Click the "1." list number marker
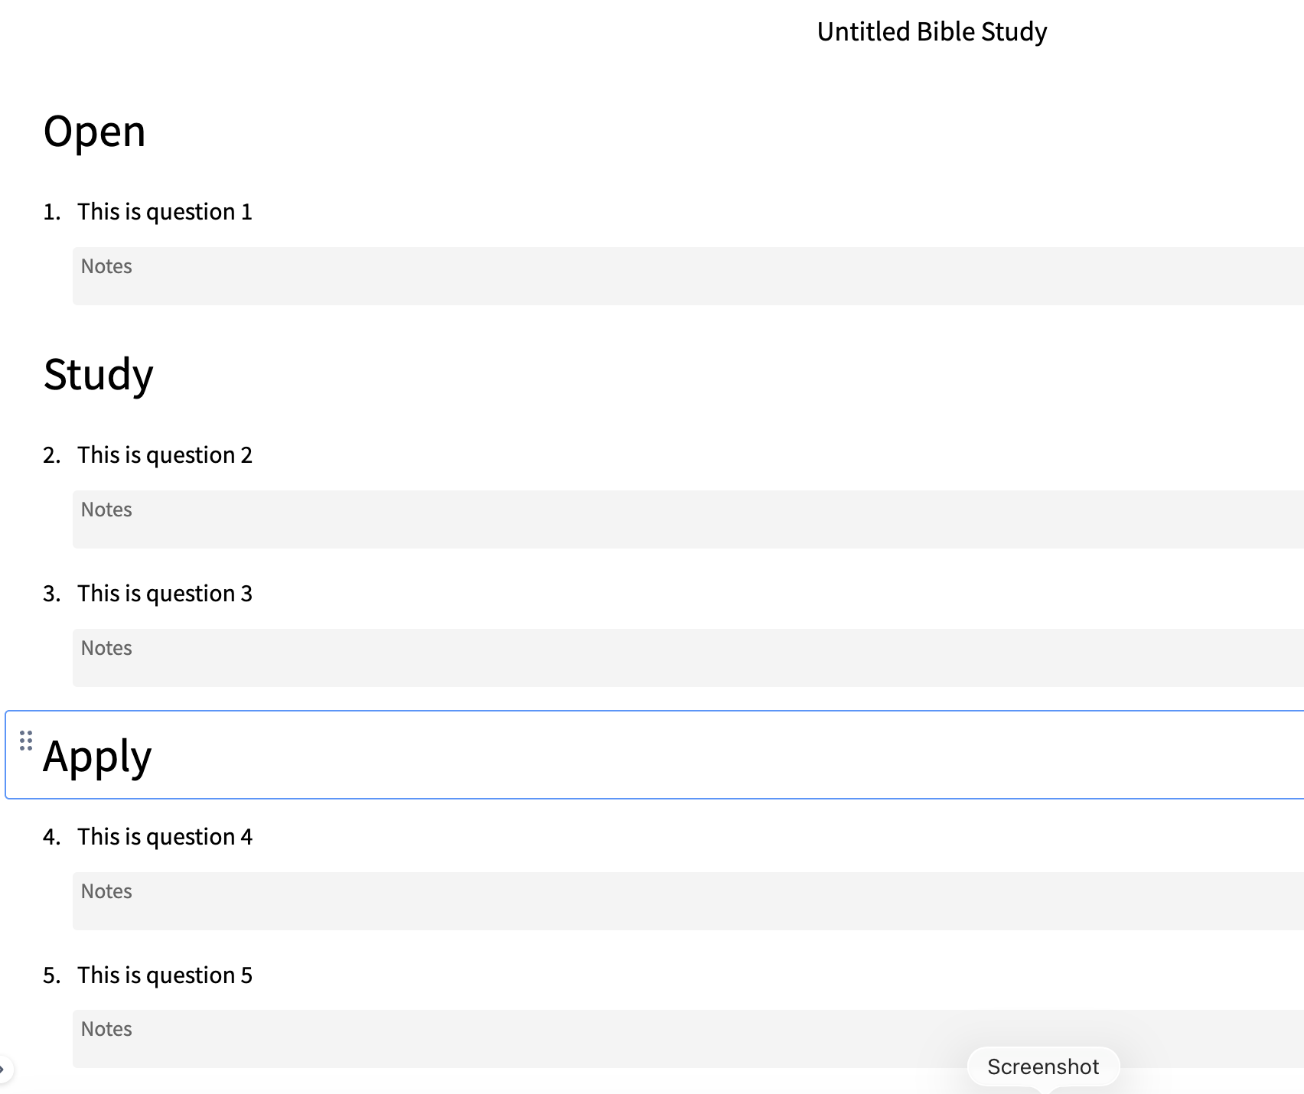 point(51,212)
